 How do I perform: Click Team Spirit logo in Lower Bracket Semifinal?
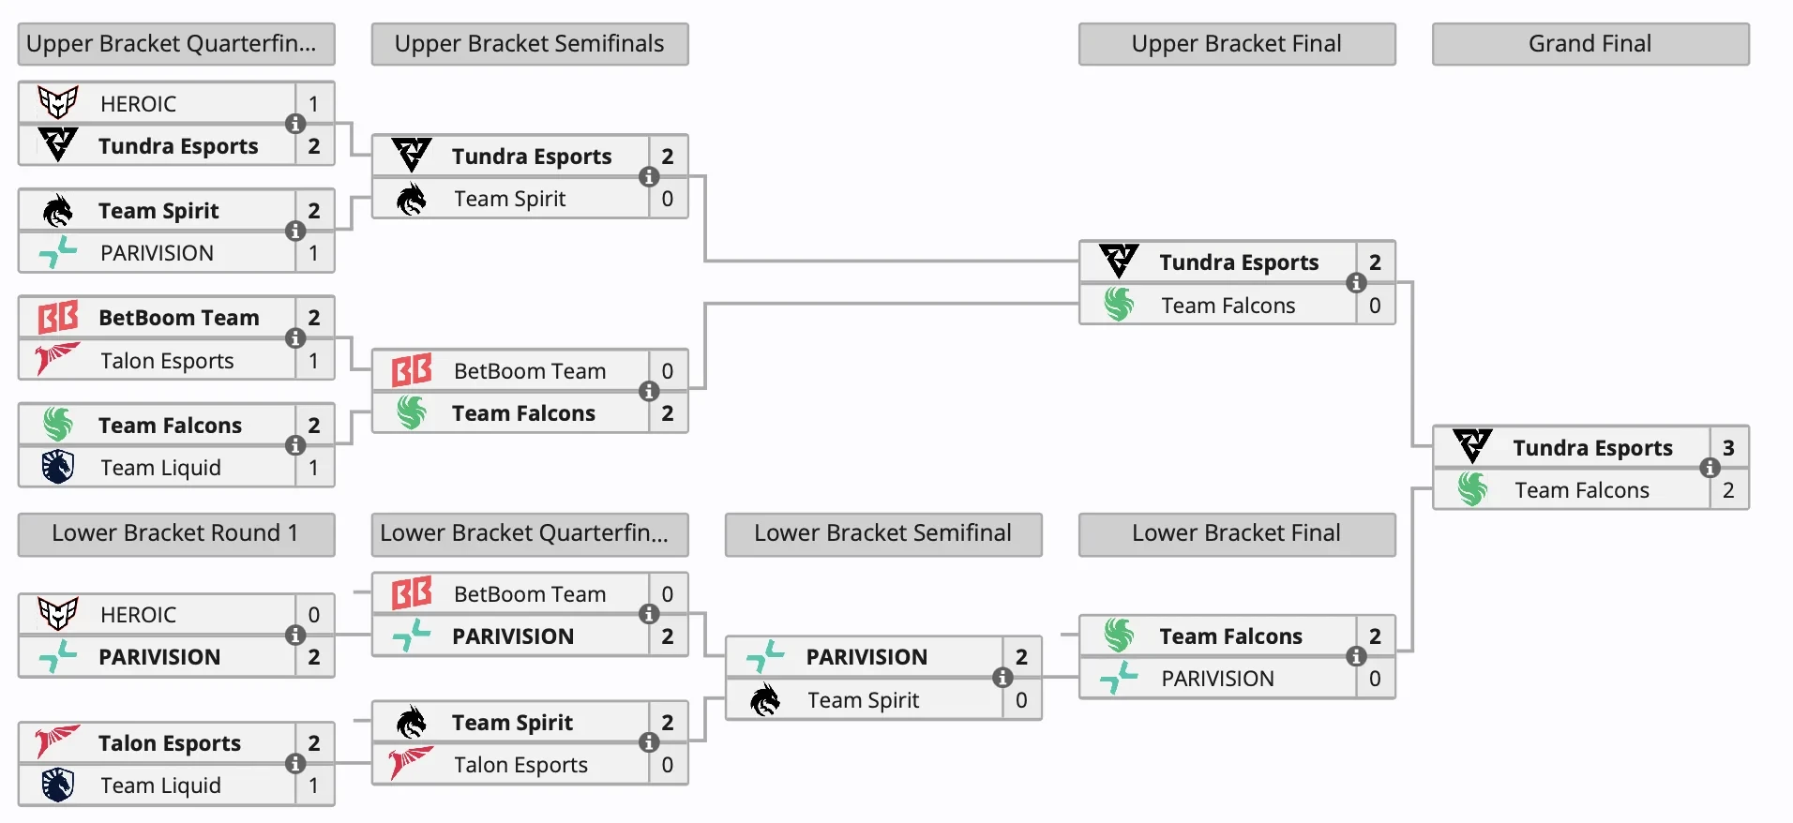tap(765, 699)
